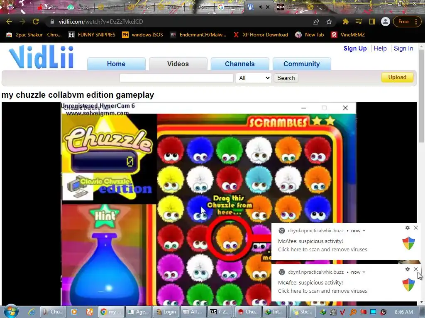425x318 pixels.
Task: Click the red flag Action Center tray icon
Action: 363,312
